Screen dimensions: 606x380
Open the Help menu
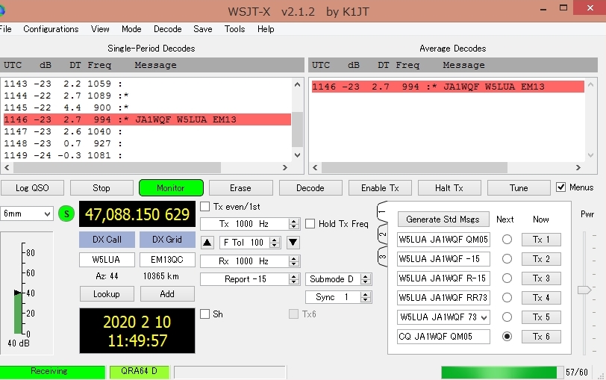[266, 29]
